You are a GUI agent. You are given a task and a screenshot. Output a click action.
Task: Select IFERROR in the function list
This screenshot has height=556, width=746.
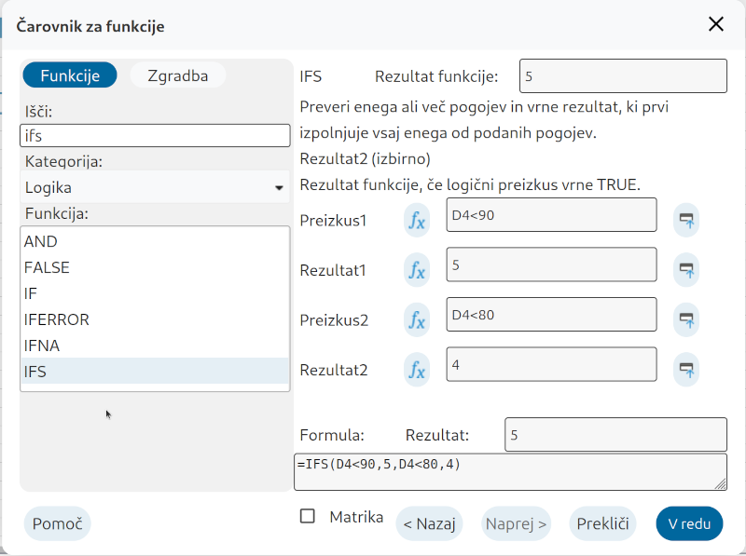(x=155, y=319)
